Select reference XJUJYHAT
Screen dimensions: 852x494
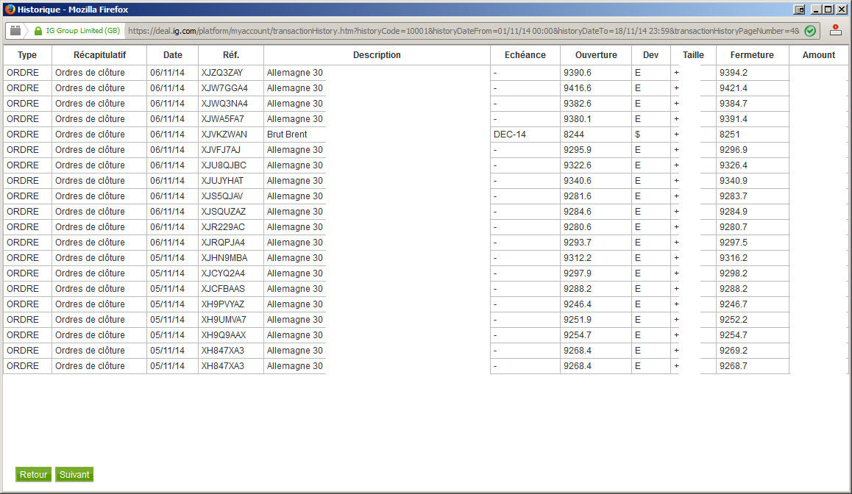pos(222,181)
